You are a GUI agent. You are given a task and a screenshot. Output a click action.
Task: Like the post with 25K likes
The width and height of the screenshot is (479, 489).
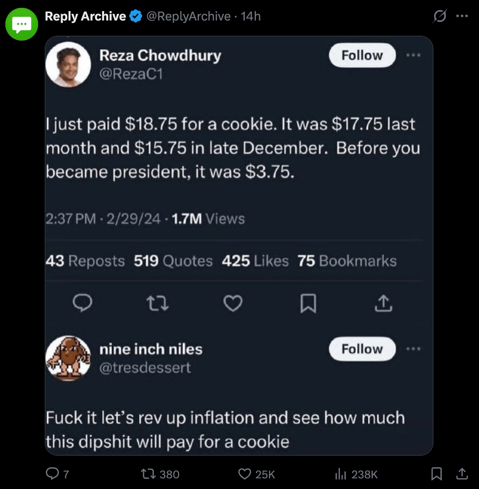pos(245,474)
